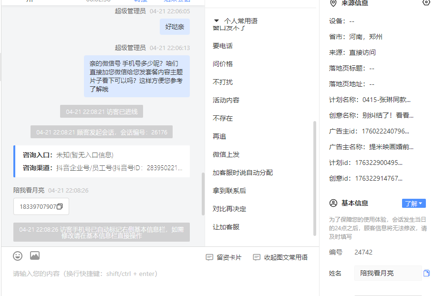Click the 广告主id row
The height and width of the screenshot is (296, 434).
(369, 132)
